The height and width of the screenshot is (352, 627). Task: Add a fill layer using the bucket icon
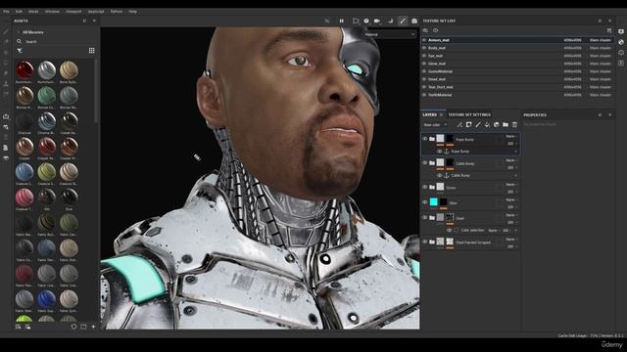tap(487, 125)
